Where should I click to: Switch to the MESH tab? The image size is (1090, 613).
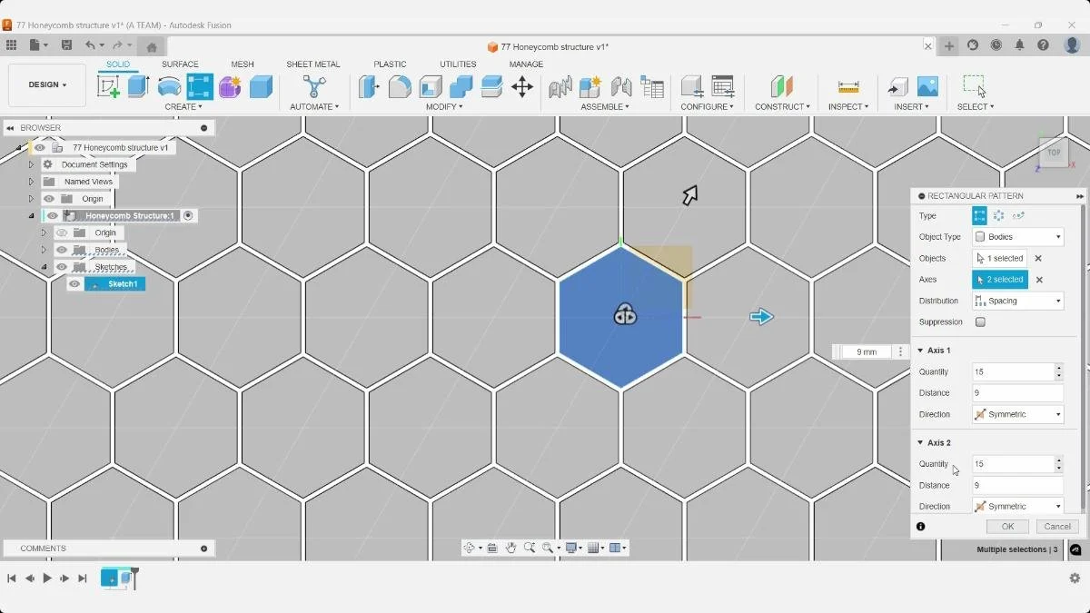243,64
